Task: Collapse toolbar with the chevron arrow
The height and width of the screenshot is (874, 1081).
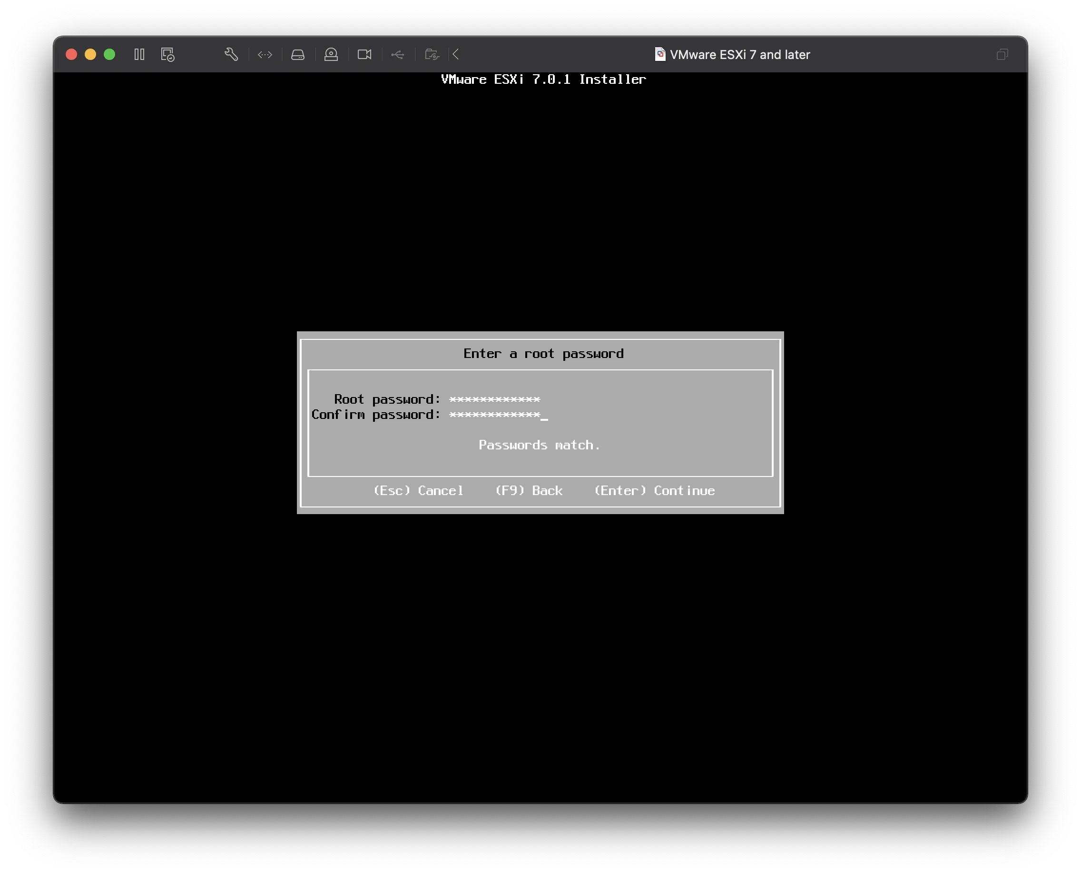Action: point(456,54)
